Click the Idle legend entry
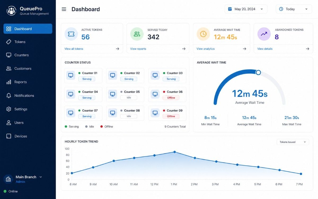Screen dimensions: 318x199 [90, 127]
